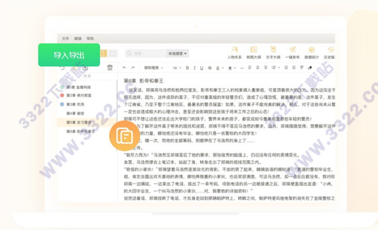
Task: Expand the 本地搜索 search scope dropdown
Action: (177, 53)
